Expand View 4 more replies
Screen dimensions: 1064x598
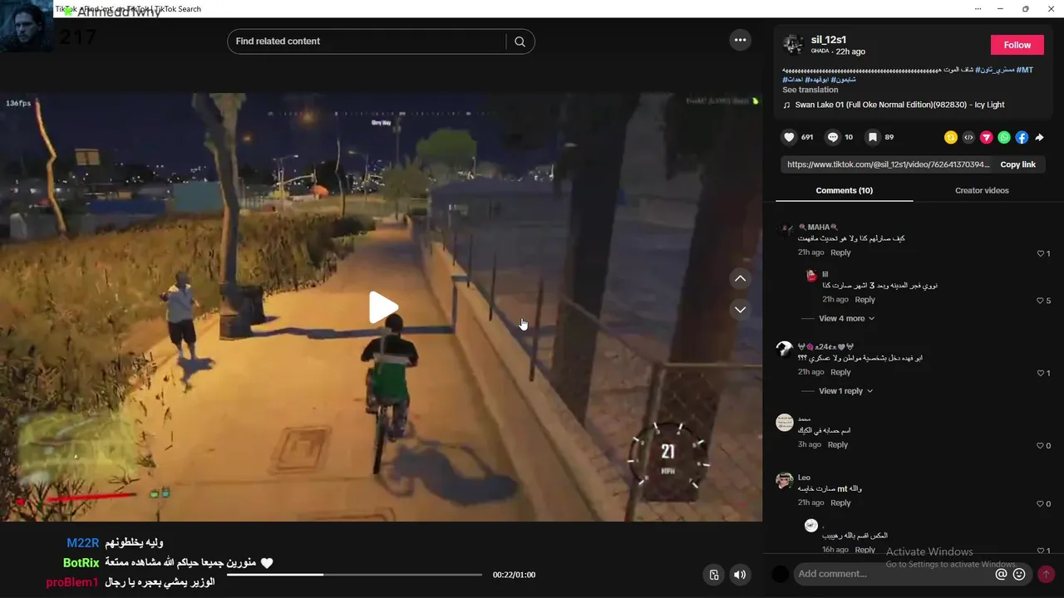click(846, 319)
